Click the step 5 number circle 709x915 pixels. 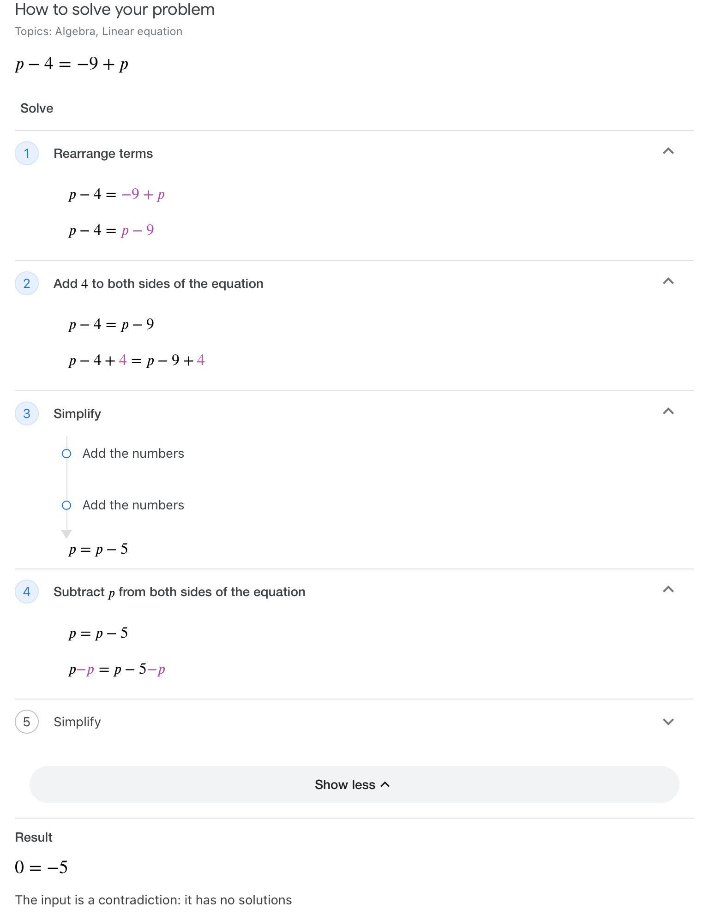[27, 722]
